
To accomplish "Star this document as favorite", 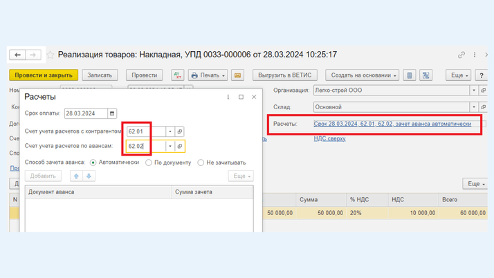I will 50,55.
